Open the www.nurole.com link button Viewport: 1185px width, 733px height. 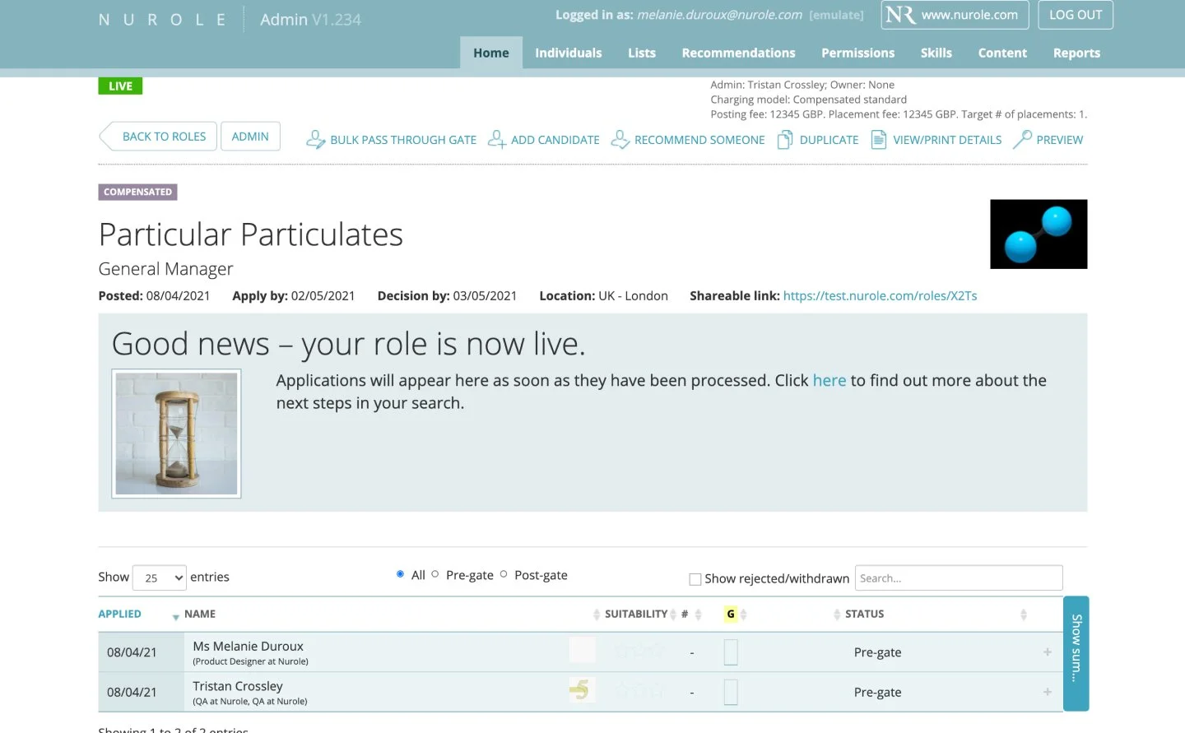tap(955, 15)
